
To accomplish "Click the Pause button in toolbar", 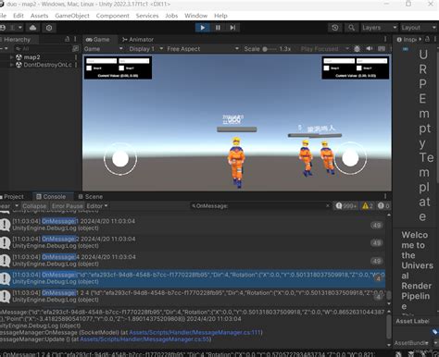I will pos(218,28).
